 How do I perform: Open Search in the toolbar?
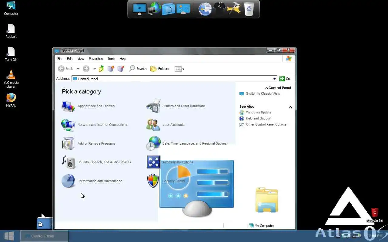(x=138, y=69)
